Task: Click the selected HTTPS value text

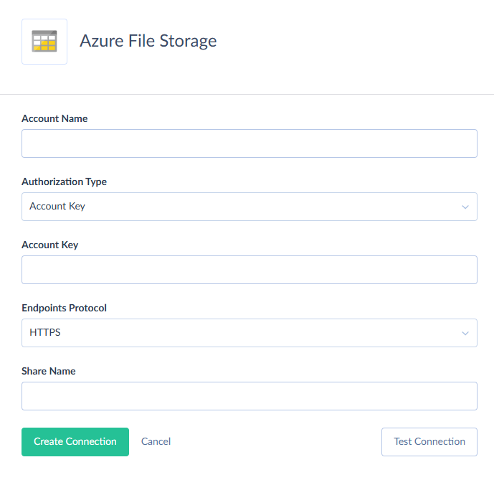Action: pyautogui.click(x=44, y=333)
